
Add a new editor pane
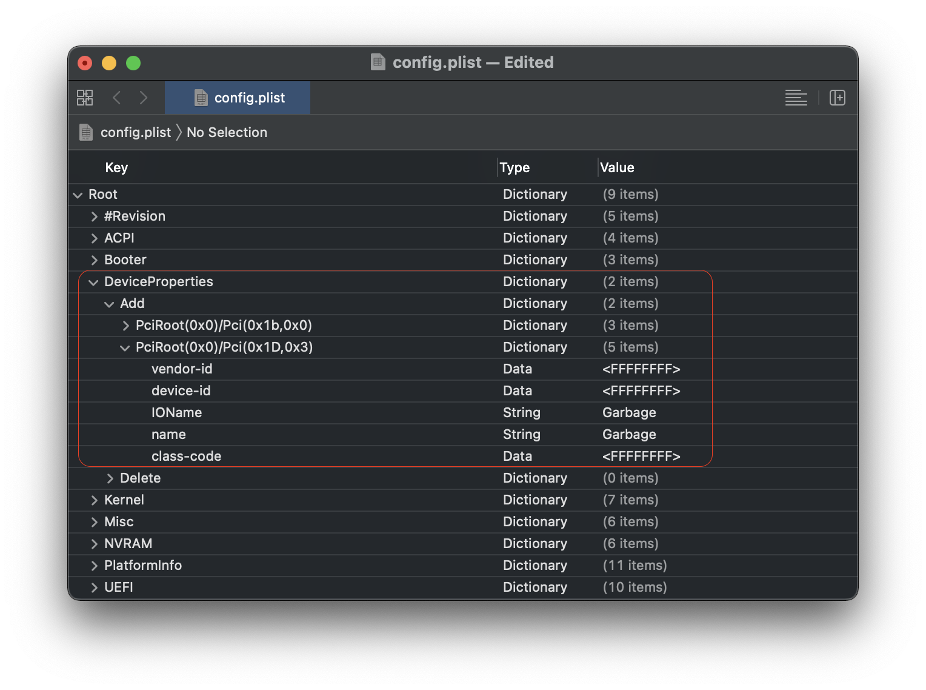838,98
